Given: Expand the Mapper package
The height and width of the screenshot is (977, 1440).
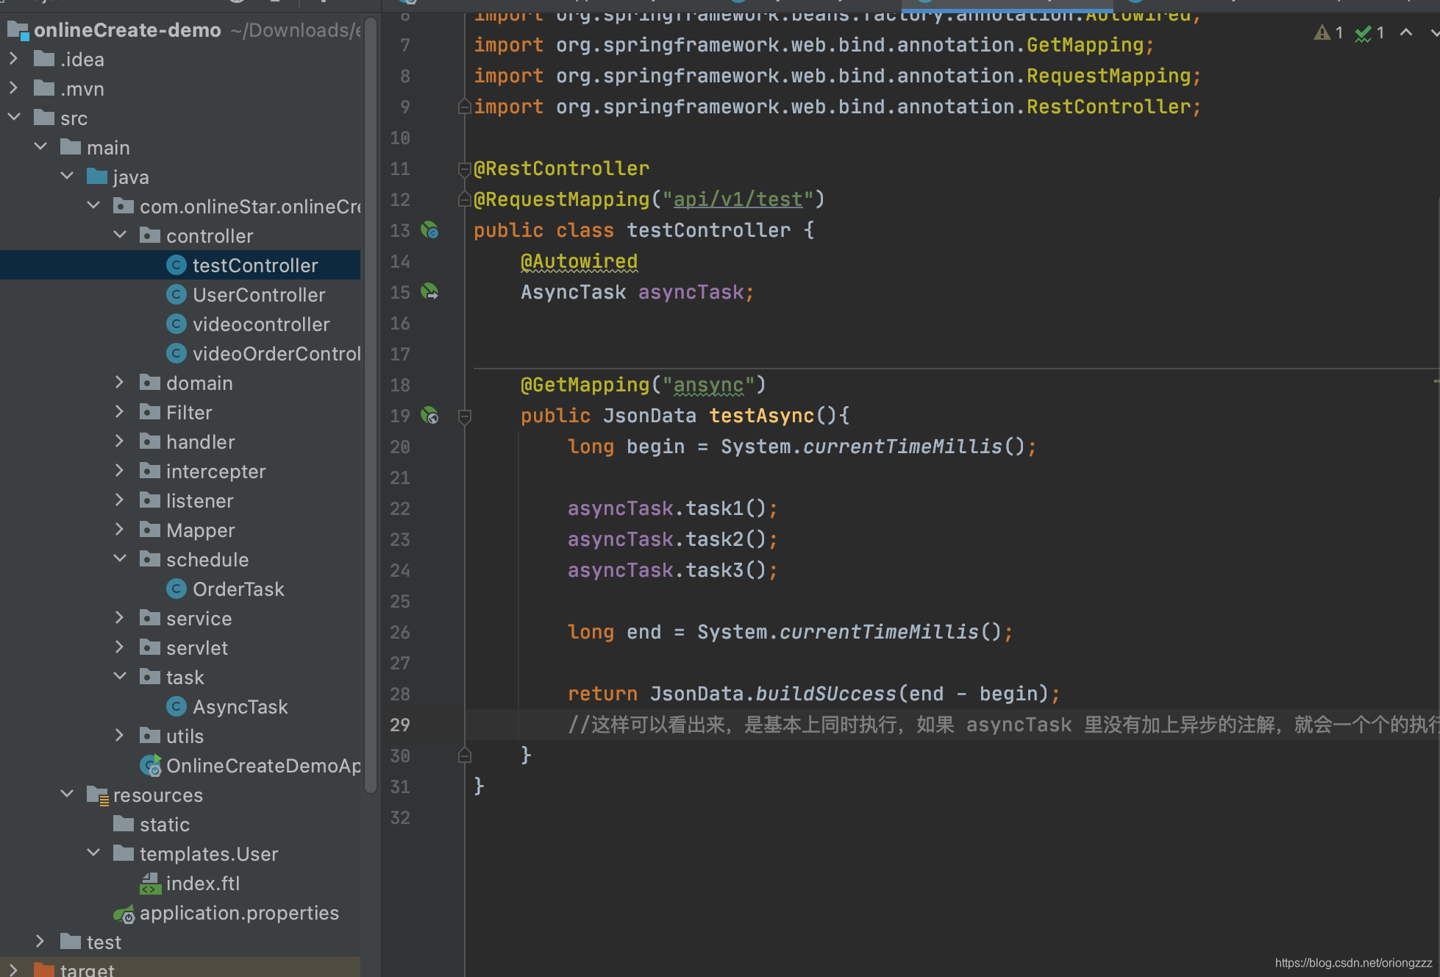Looking at the screenshot, I should (120, 530).
